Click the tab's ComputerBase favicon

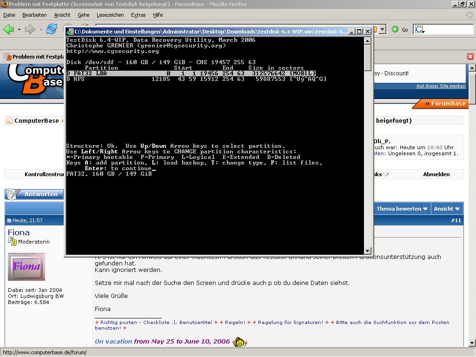(7, 56)
